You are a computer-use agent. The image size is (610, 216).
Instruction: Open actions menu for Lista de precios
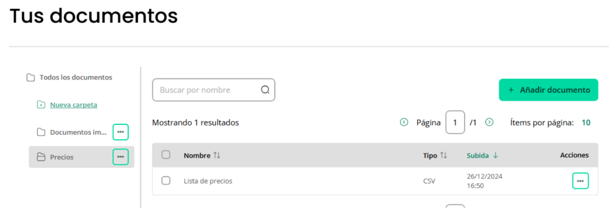click(580, 181)
